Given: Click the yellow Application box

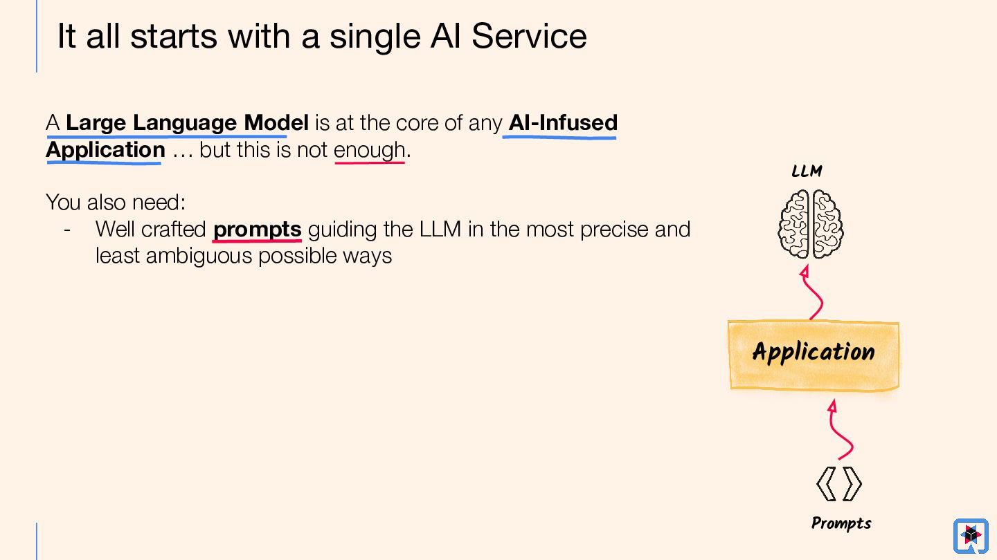Looking at the screenshot, I should [x=814, y=354].
